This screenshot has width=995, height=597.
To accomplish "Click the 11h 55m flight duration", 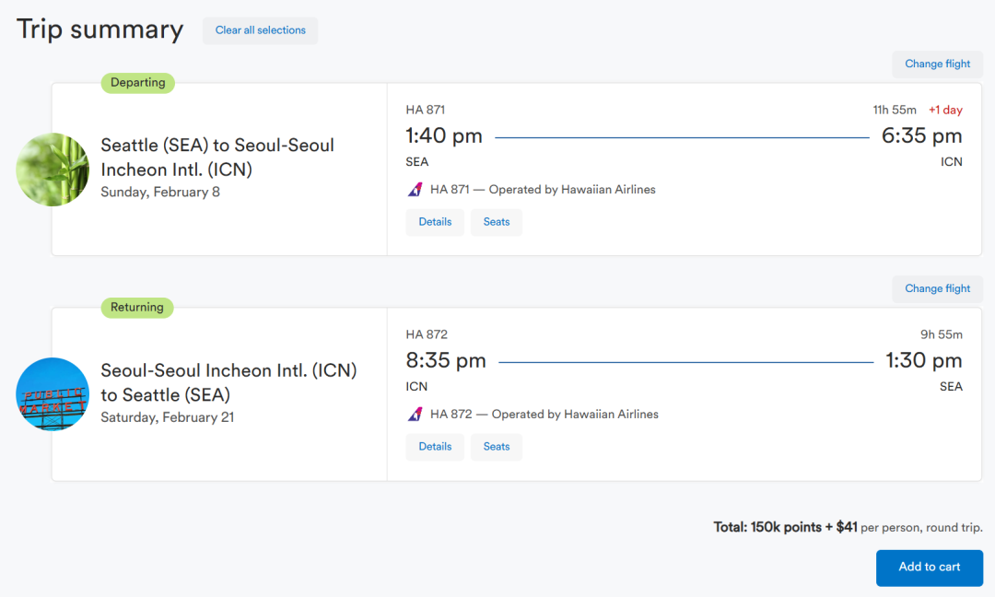I will click(x=895, y=111).
